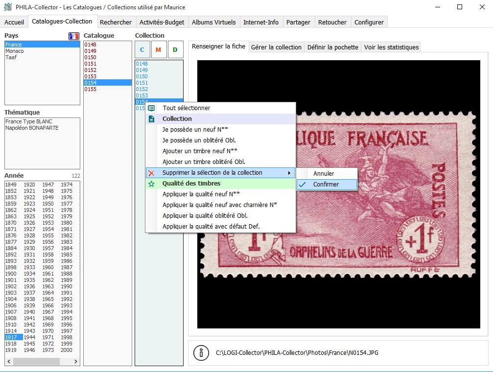
Task: Open the Internet-Info tab
Action: (261, 23)
